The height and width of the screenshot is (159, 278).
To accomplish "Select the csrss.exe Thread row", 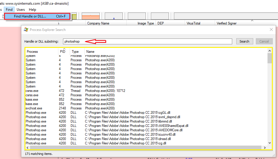I will (x=146, y=91).
